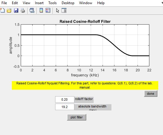Click the filter curve in the plot
Screen dimensions: 163x135
[x=114, y=45]
